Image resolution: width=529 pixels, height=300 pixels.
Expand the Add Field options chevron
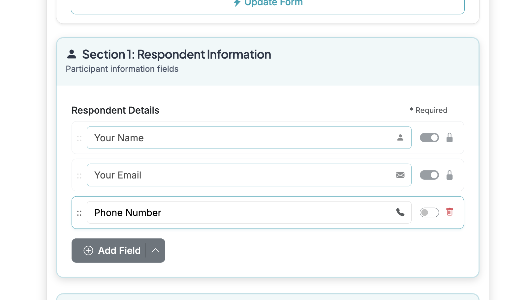pyautogui.click(x=155, y=251)
